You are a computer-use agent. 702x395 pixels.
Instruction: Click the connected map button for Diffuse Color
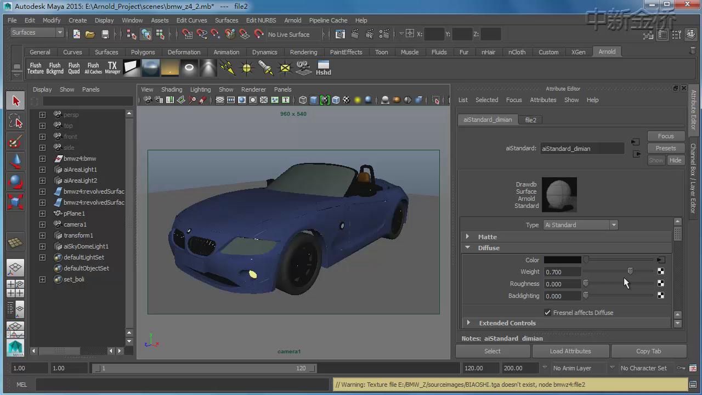pos(661,260)
